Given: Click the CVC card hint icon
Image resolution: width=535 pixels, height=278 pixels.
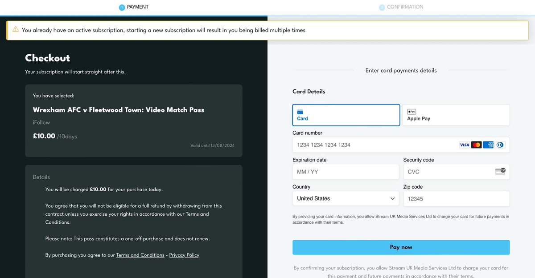Looking at the screenshot, I should point(500,172).
